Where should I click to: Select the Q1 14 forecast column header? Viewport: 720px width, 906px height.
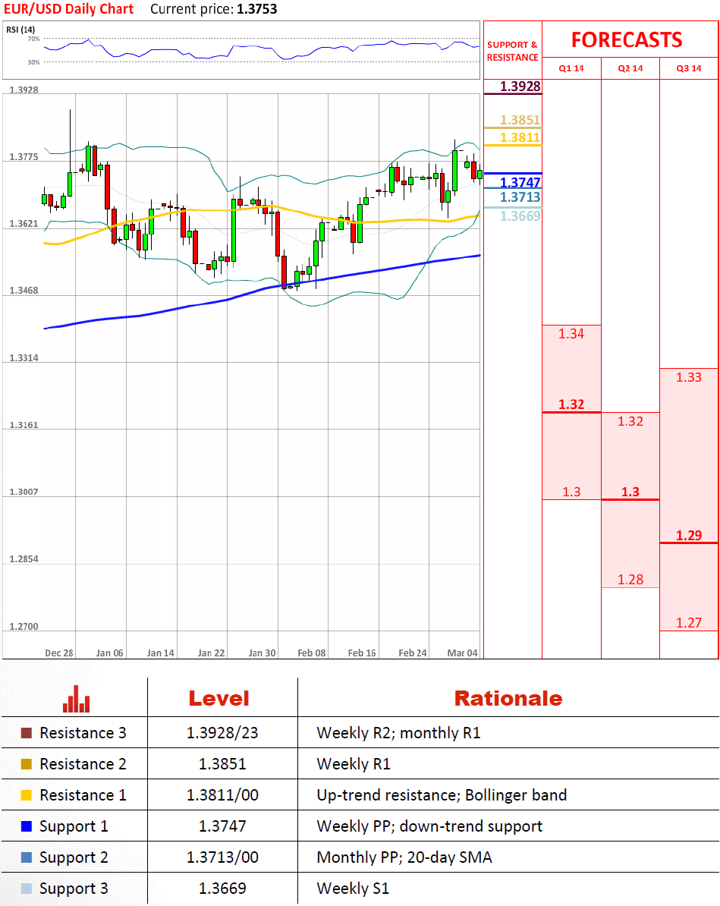pos(571,68)
